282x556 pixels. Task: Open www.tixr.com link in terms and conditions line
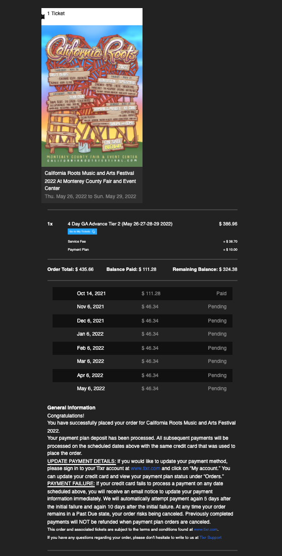(x=205, y=529)
